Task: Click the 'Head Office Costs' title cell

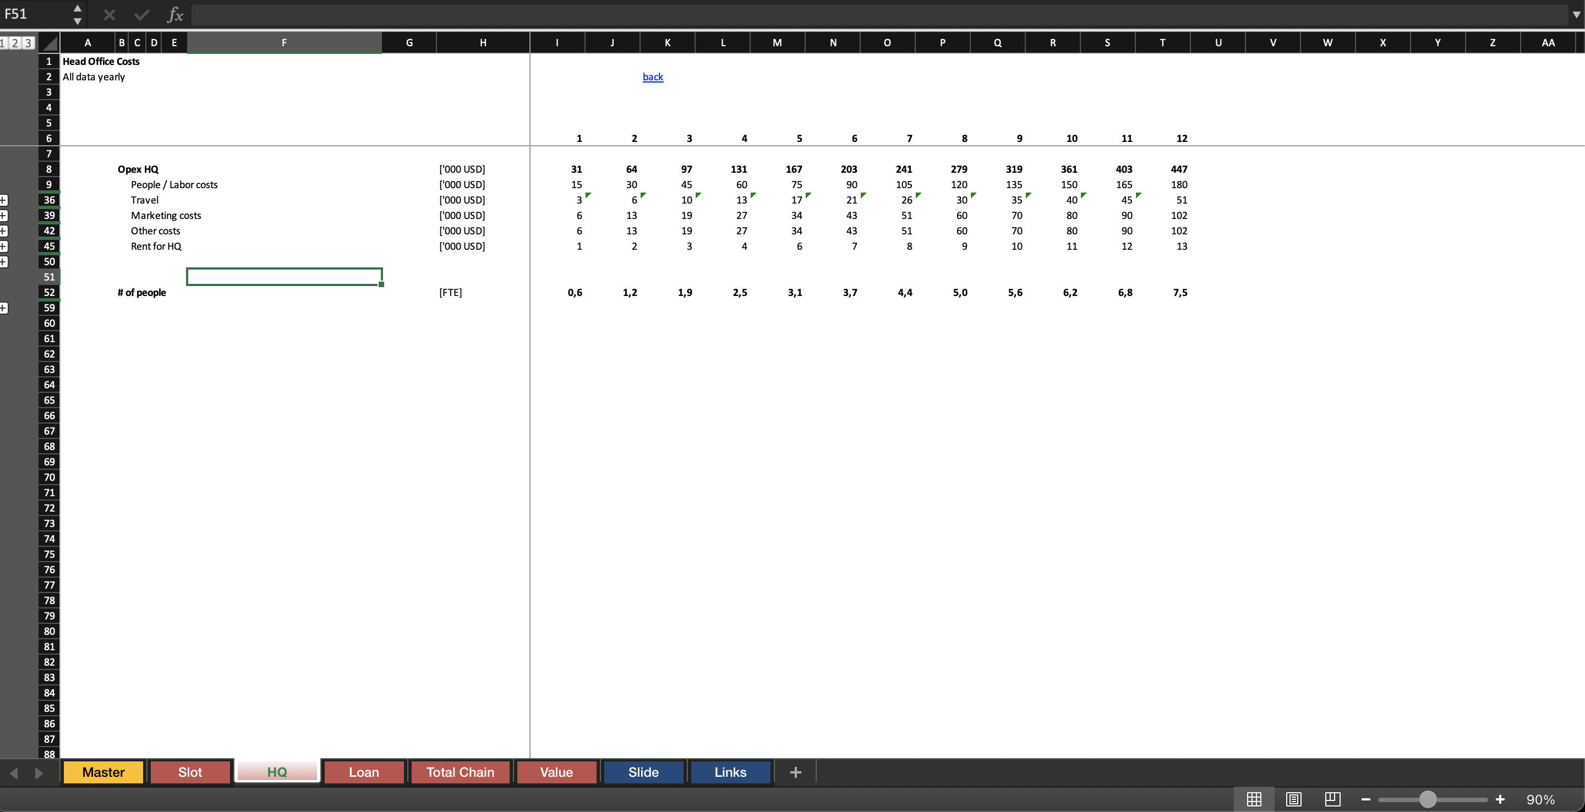Action: coord(101,62)
